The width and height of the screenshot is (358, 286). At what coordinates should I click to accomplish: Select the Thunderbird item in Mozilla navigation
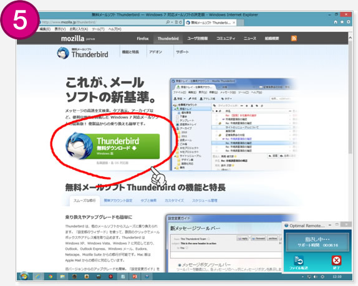[x=168, y=39]
